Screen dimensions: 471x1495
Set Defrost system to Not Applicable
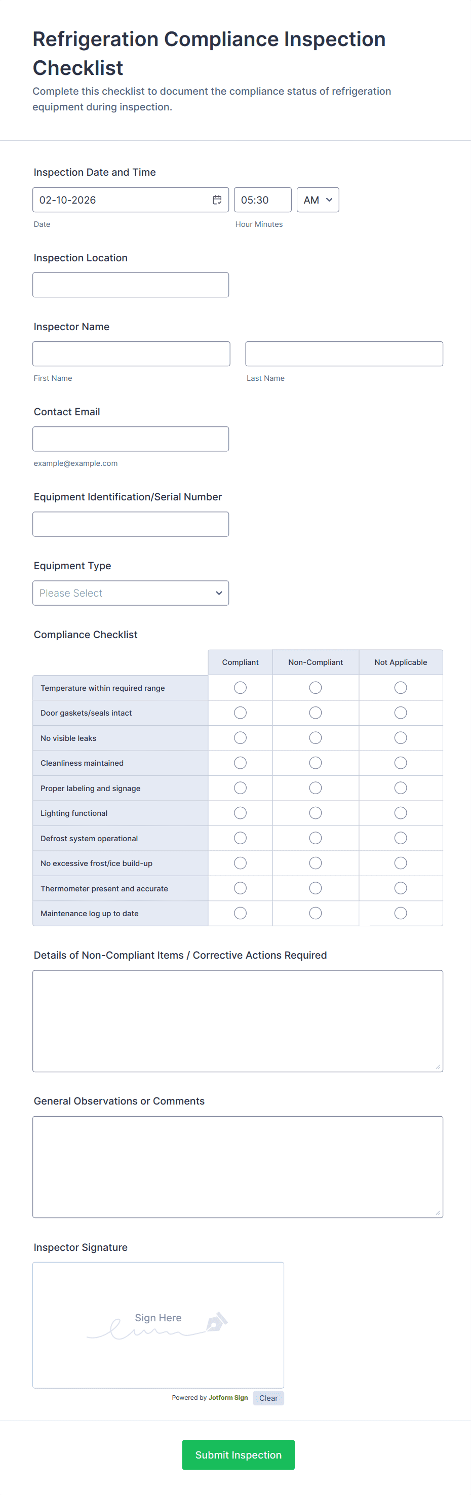coord(400,838)
